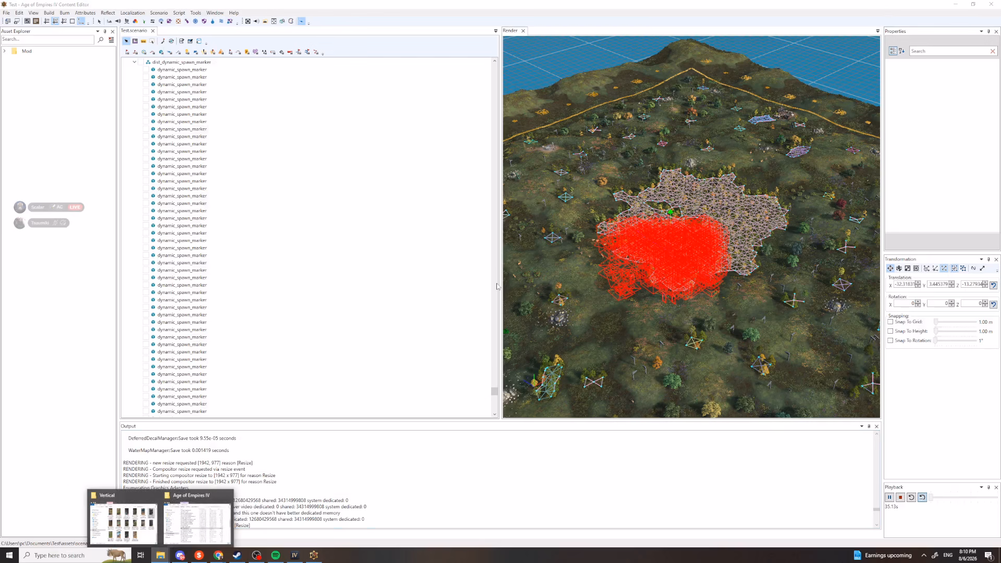The image size is (1001, 563).
Task: Open Age of Empires IV taskbar thumbnail preview
Action: click(x=197, y=518)
